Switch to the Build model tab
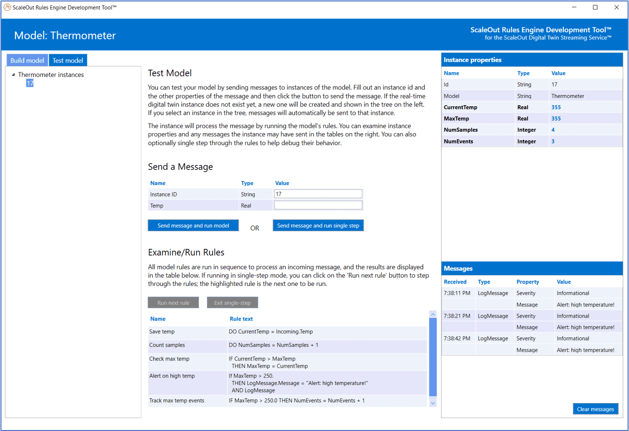The image size is (629, 431). tap(27, 61)
